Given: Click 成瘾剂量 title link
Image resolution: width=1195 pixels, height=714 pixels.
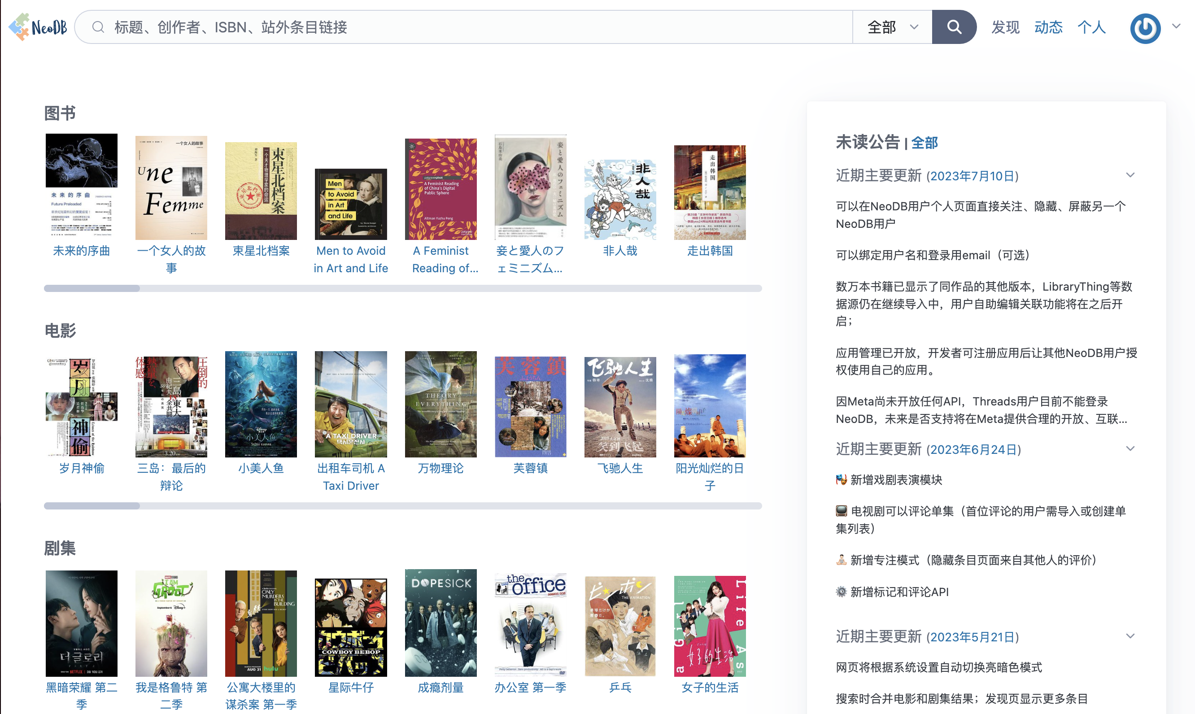Looking at the screenshot, I should click(440, 688).
